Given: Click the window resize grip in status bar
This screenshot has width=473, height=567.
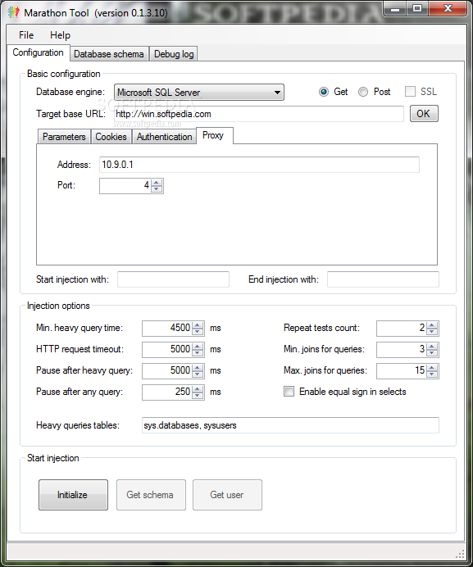Looking at the screenshot, I should click(461, 554).
